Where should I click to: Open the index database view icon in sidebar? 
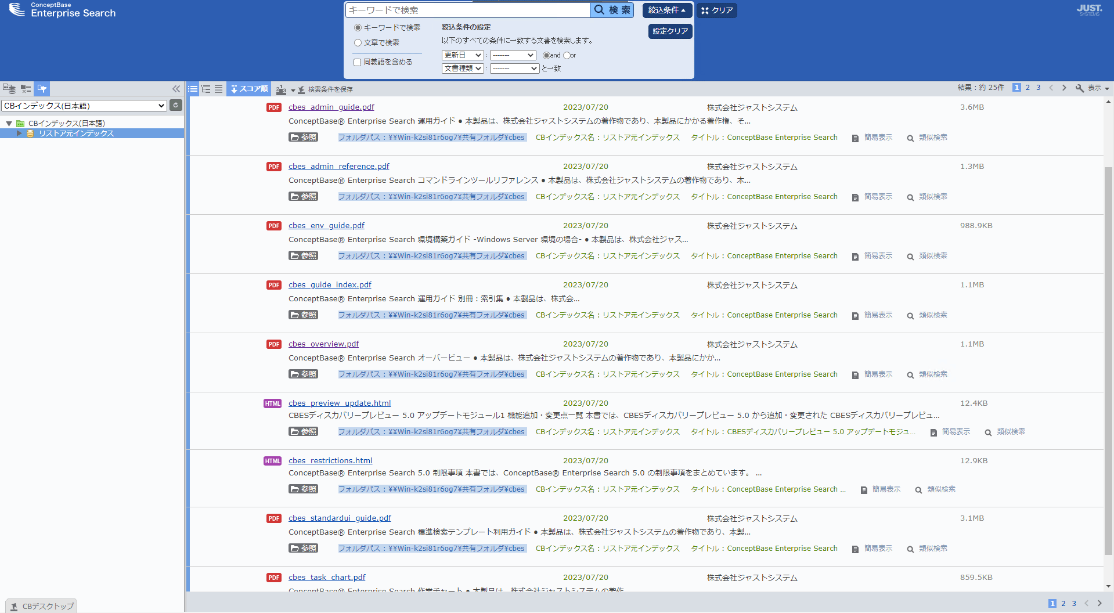pos(9,89)
